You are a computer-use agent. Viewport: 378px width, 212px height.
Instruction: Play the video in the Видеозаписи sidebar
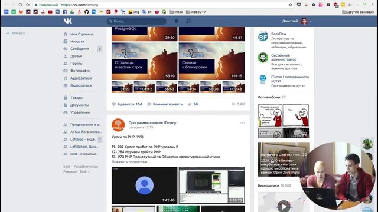coord(283,206)
